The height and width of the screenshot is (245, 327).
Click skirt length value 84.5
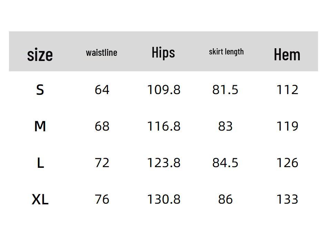(x=225, y=163)
